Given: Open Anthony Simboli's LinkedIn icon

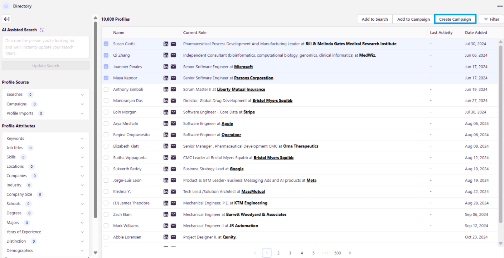Looking at the screenshot, I should click(x=166, y=89).
